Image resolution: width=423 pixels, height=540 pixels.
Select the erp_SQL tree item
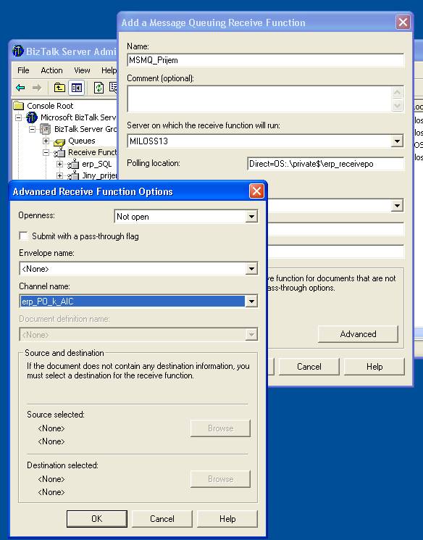click(x=97, y=165)
